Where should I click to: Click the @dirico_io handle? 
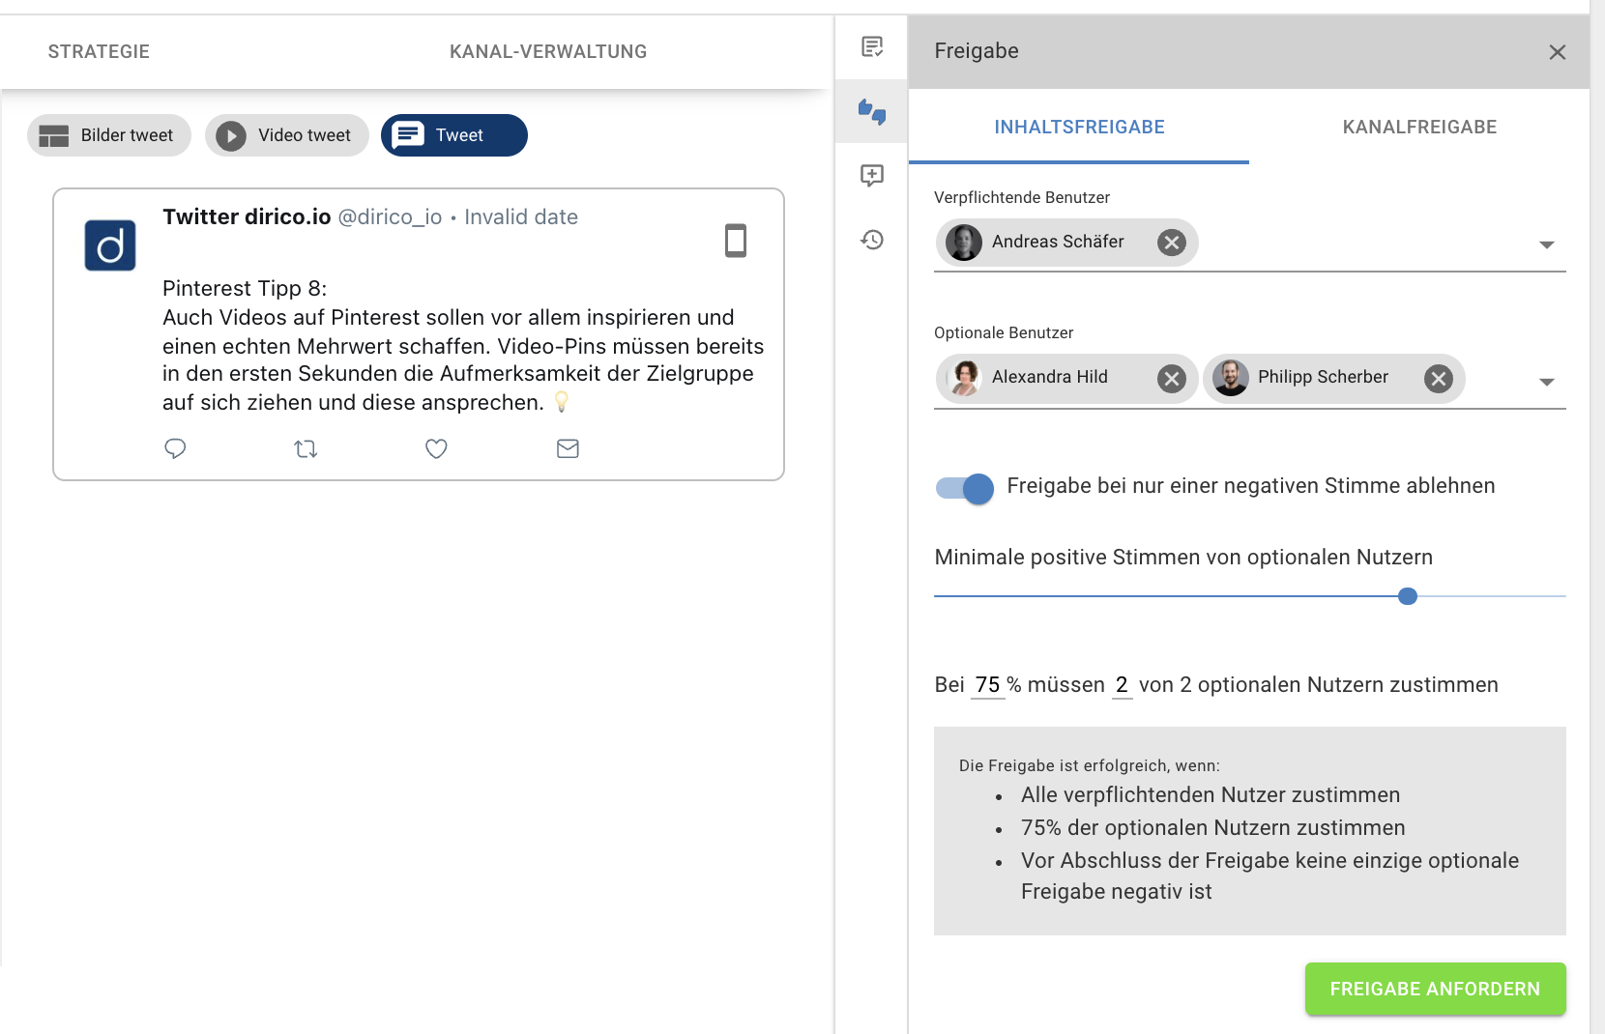[390, 217]
